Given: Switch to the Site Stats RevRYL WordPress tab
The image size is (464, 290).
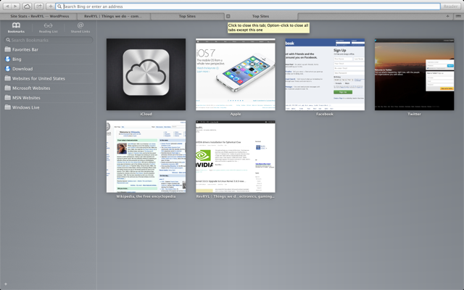Looking at the screenshot, I should coord(38,16).
